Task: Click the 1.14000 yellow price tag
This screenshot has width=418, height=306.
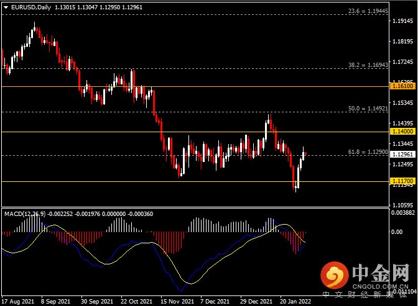Action: click(x=401, y=132)
